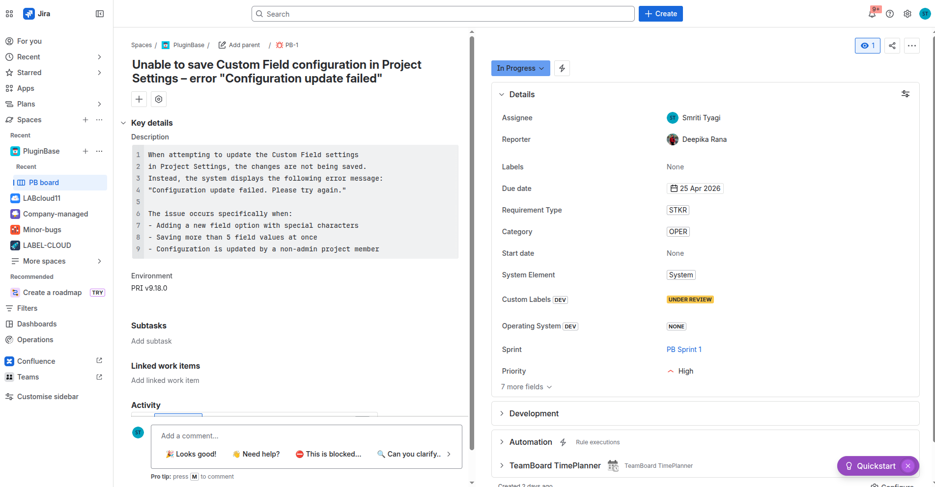Click the plus button under the issue title
Screen dimensions: 935x487
point(139,99)
